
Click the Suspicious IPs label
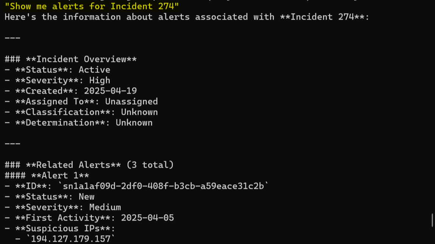coord(65,229)
